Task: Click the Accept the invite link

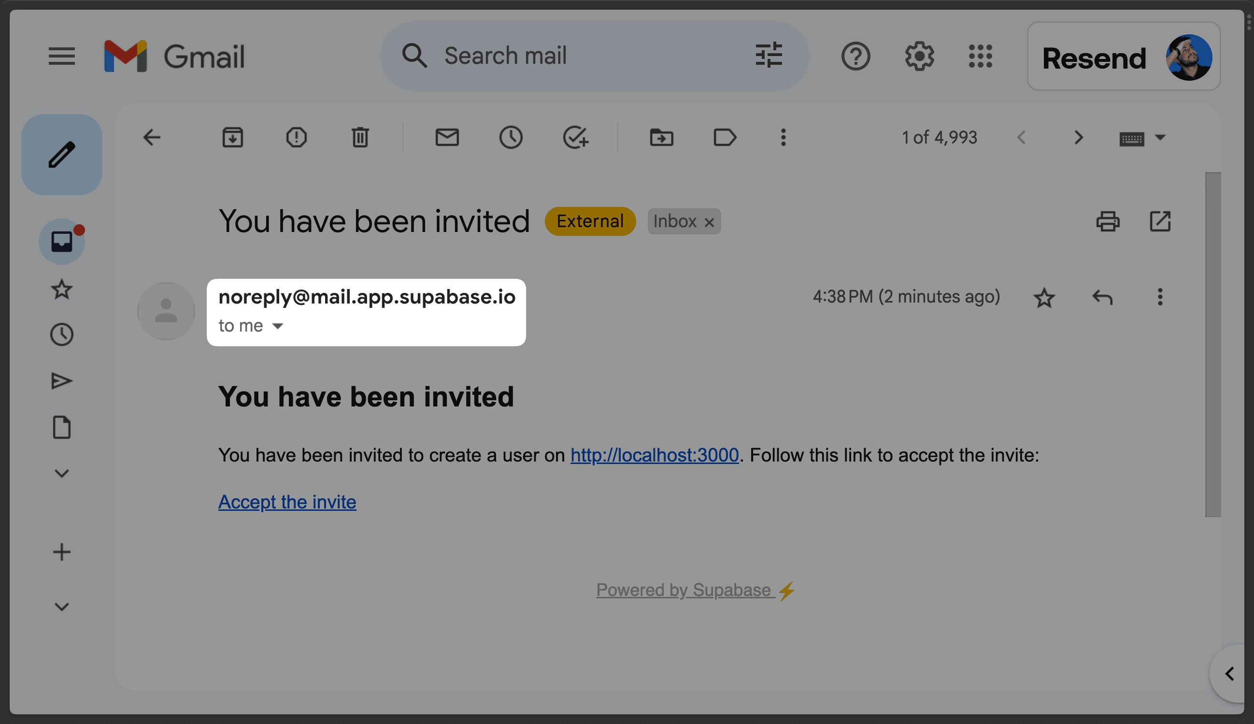Action: coord(286,502)
